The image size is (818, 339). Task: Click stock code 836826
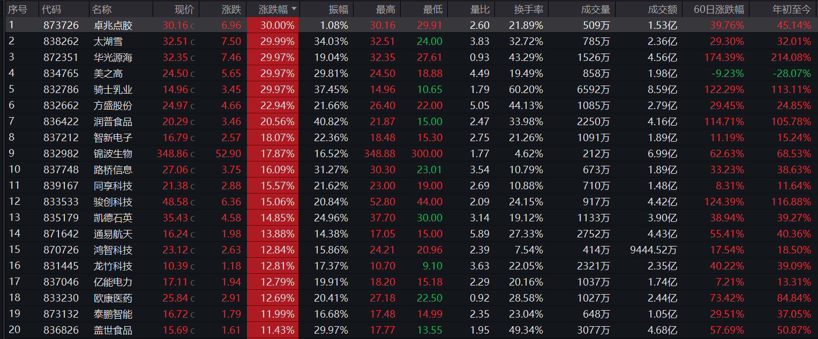[61, 330]
